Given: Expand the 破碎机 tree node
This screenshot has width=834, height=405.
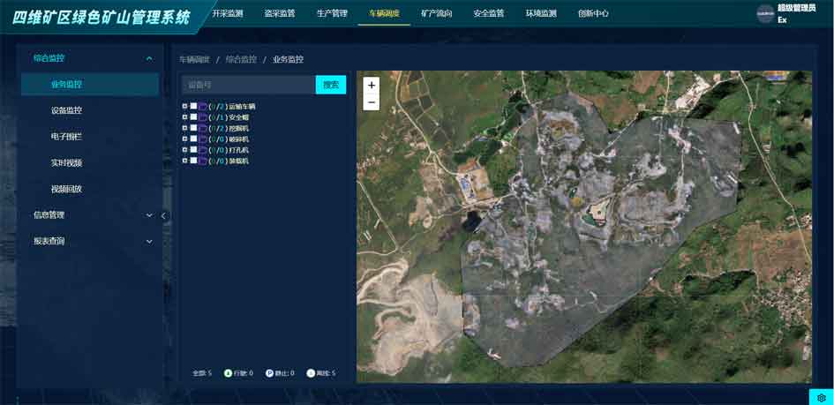Looking at the screenshot, I should [185, 139].
